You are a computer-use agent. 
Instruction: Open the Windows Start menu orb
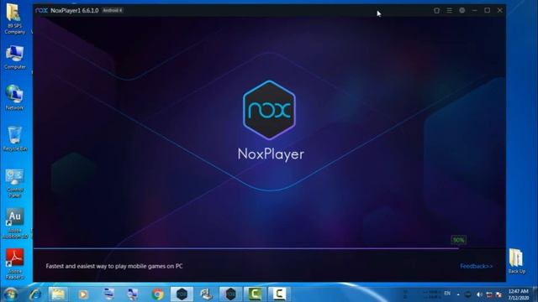[10, 294]
